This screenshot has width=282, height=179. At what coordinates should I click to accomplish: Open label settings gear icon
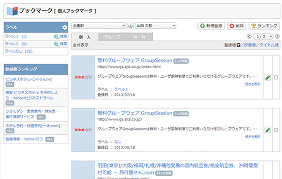point(64,27)
